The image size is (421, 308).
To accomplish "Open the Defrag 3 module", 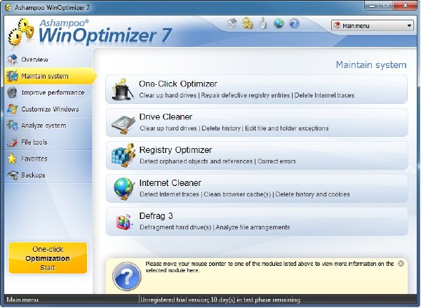I will (257, 222).
